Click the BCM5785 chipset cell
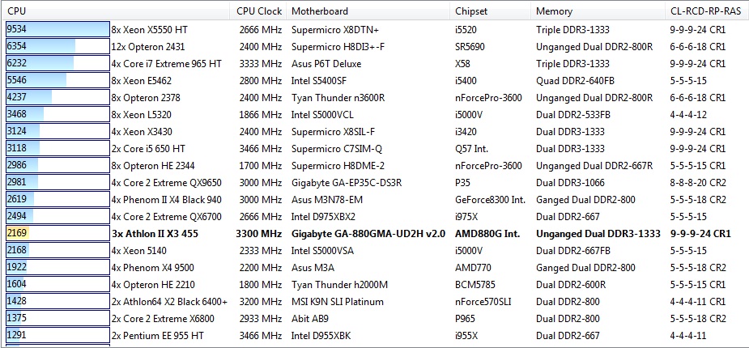Screen dimensions: 749x348 coord(477,284)
